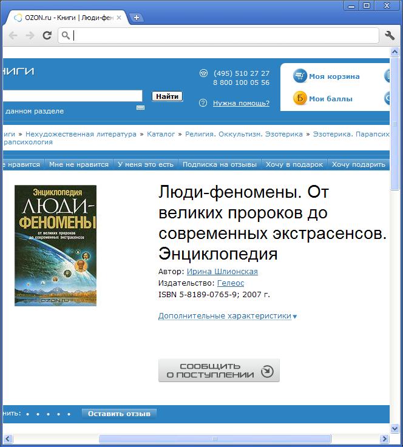This screenshot has height=447, width=403.
Task: Select Подписка на отзывы menu item
Action: [x=220, y=164]
